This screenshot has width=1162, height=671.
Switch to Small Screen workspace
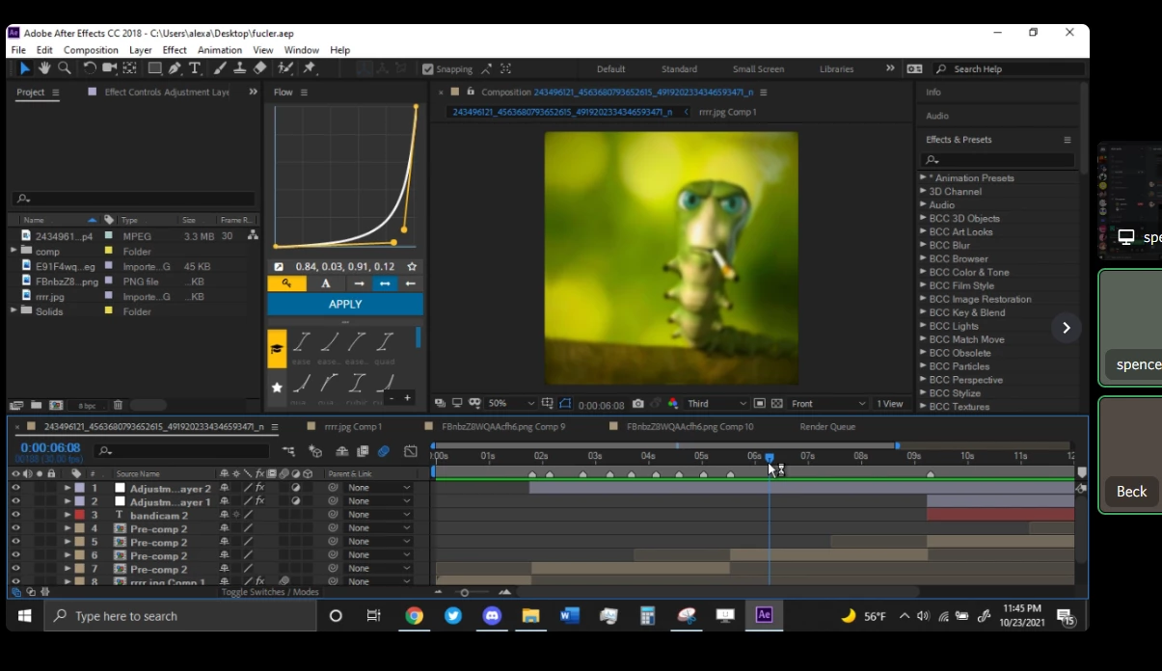point(758,69)
